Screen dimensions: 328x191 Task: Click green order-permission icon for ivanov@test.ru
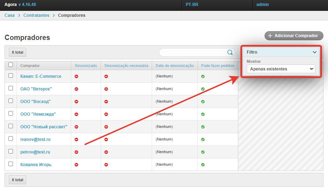pos(203,139)
